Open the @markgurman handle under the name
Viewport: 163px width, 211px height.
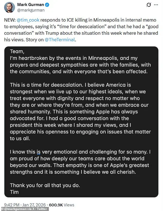(x=31, y=10)
